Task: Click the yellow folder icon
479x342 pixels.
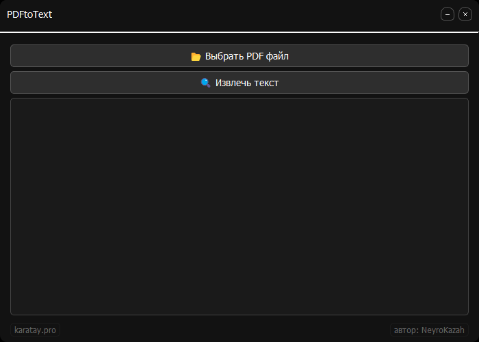Action: 196,57
